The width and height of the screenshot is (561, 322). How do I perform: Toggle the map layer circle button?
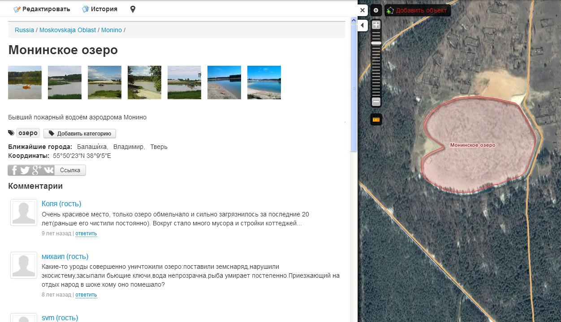376,10
